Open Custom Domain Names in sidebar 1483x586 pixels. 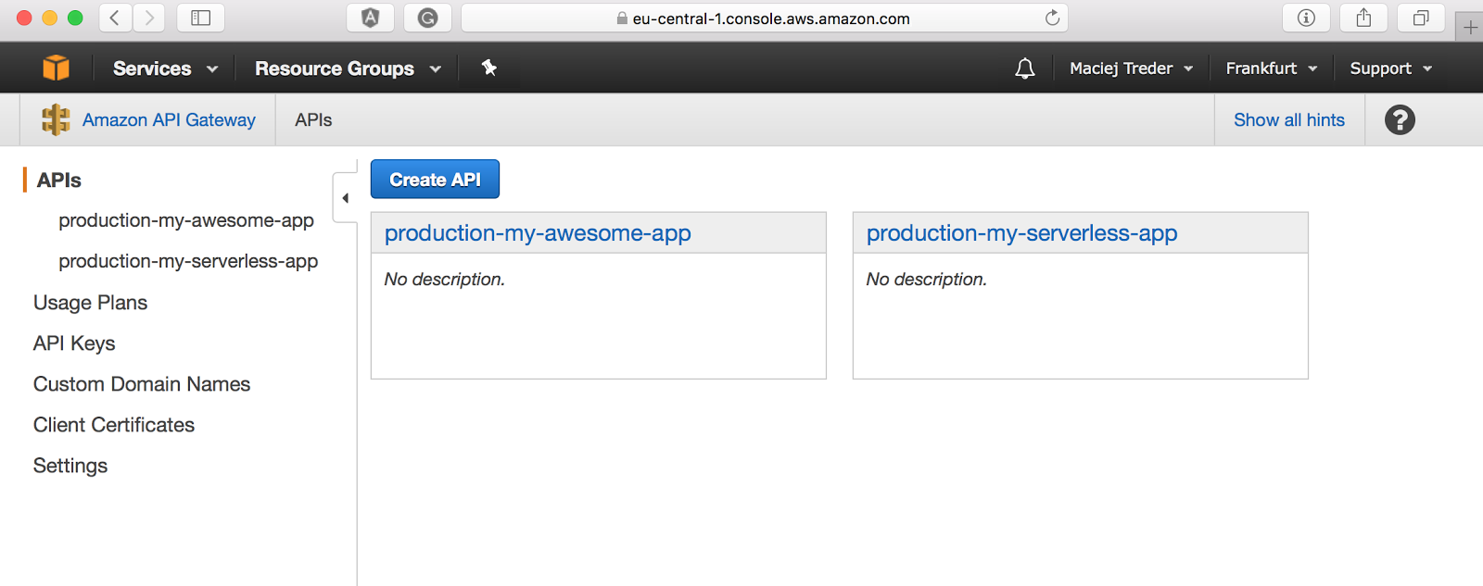142,384
